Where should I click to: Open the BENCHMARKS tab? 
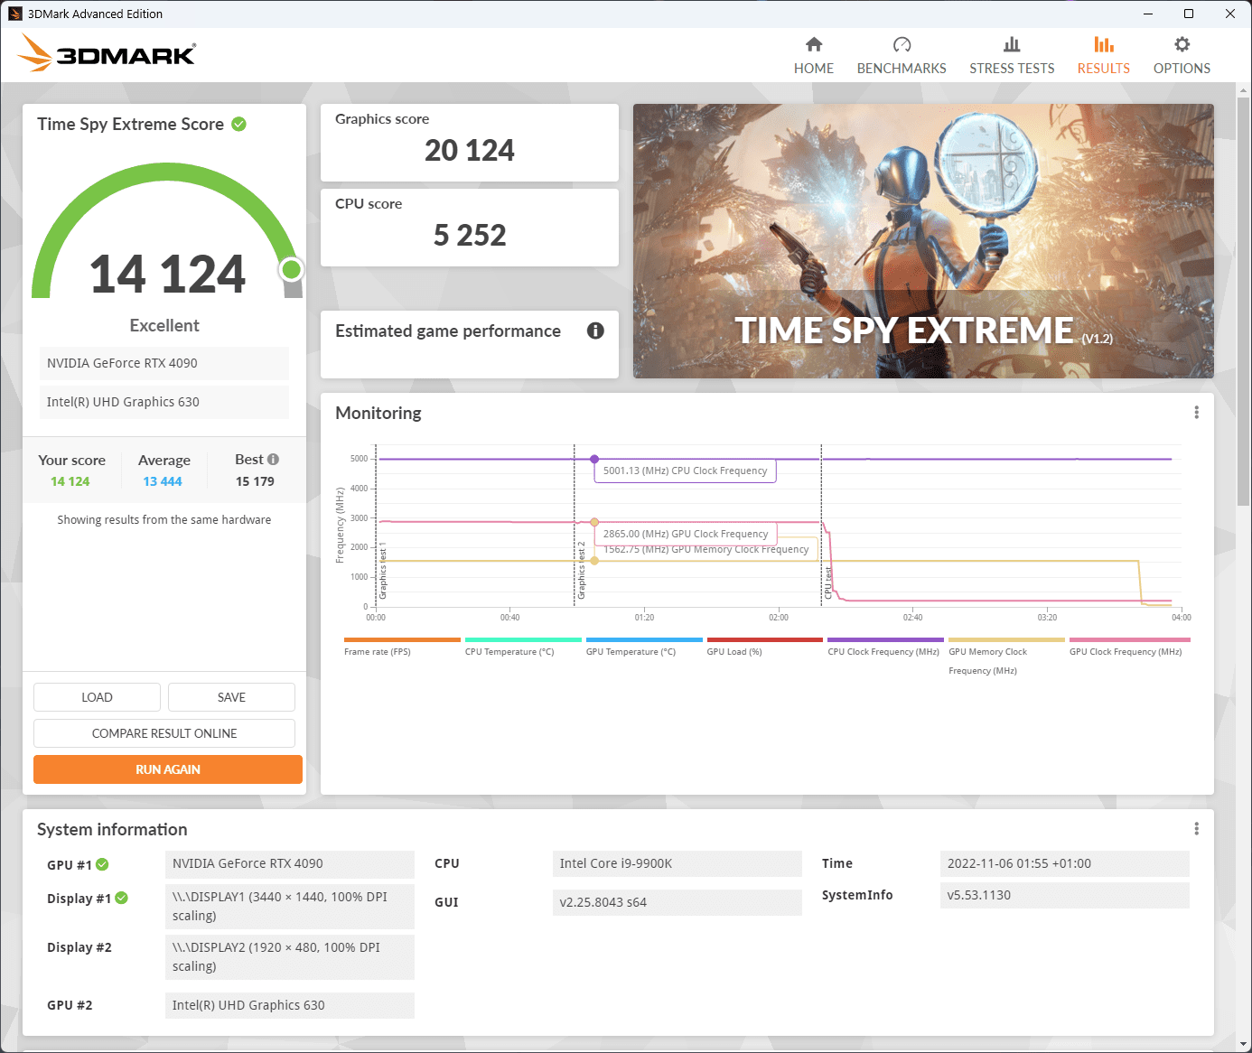tap(901, 56)
